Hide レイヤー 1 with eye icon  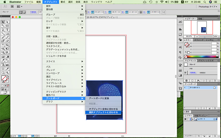click(x=186, y=119)
